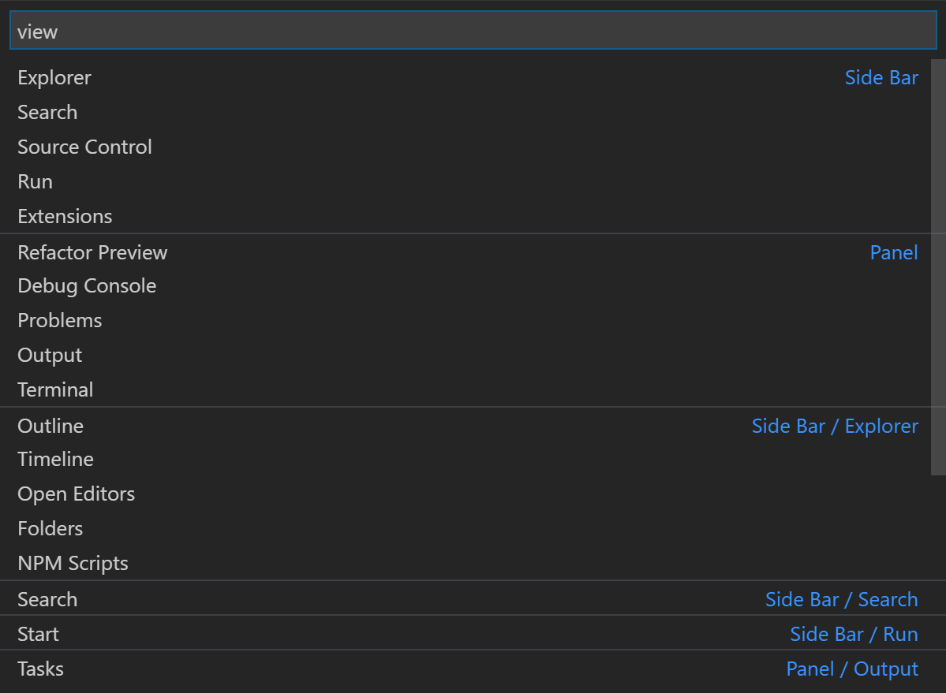The image size is (946, 693).
Task: Open the NPM Scripts view
Action: point(73,563)
